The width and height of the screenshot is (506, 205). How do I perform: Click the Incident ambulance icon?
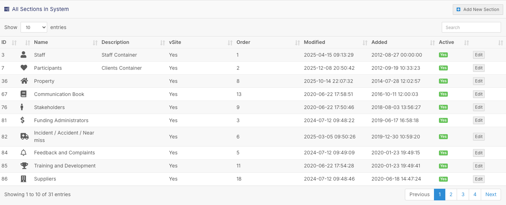pyautogui.click(x=24, y=137)
